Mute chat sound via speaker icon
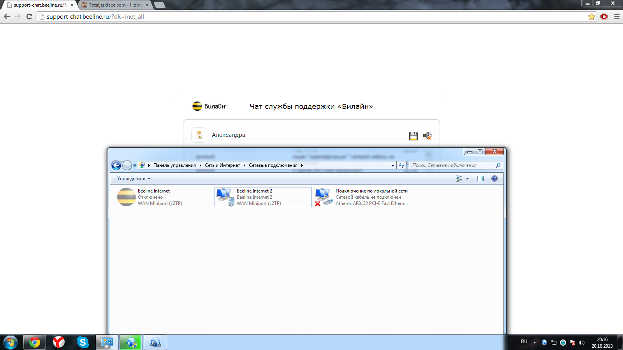Screen dimensions: 623x350 point(427,136)
